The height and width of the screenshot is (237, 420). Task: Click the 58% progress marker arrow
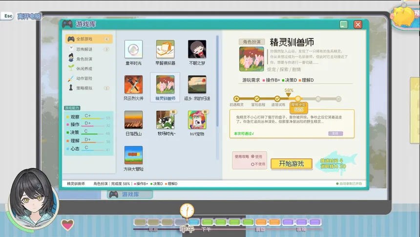click(289, 95)
